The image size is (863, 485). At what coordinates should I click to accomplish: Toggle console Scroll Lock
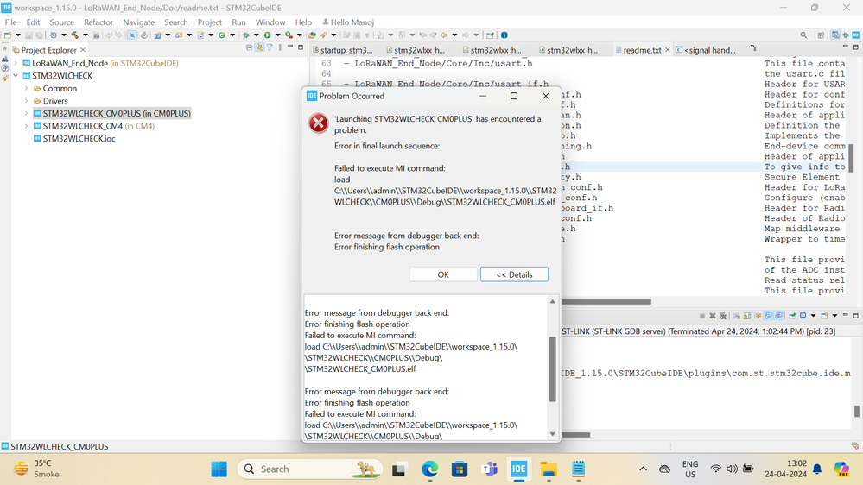[747, 316]
